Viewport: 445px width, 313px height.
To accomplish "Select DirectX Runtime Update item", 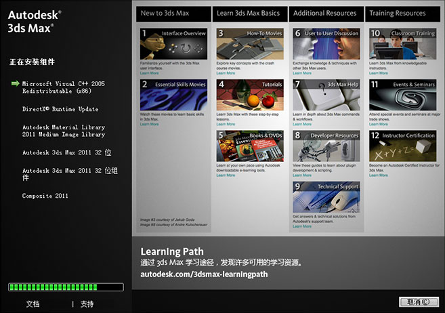I will [60, 109].
